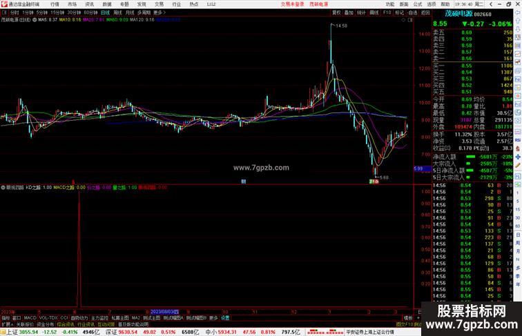
Task: Open the 热点 menu
Action: coord(194,4)
